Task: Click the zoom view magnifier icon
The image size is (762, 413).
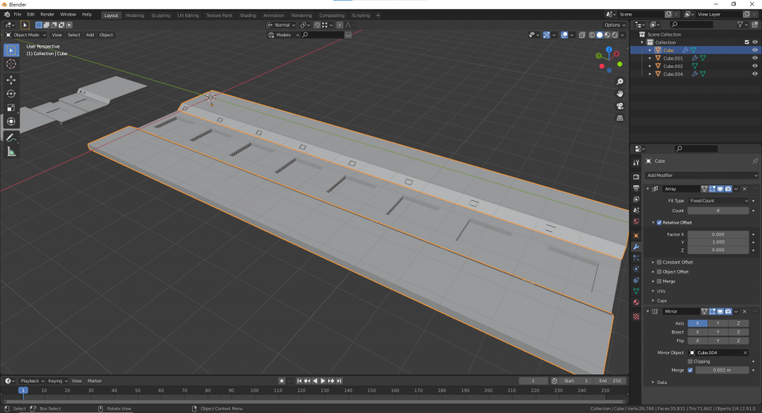Action: (620, 82)
